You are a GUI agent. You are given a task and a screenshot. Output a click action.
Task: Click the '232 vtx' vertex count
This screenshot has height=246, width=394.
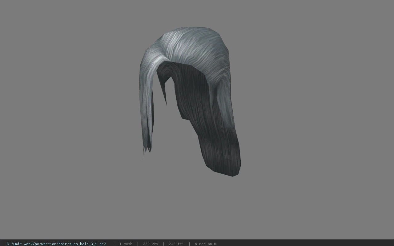151,244
